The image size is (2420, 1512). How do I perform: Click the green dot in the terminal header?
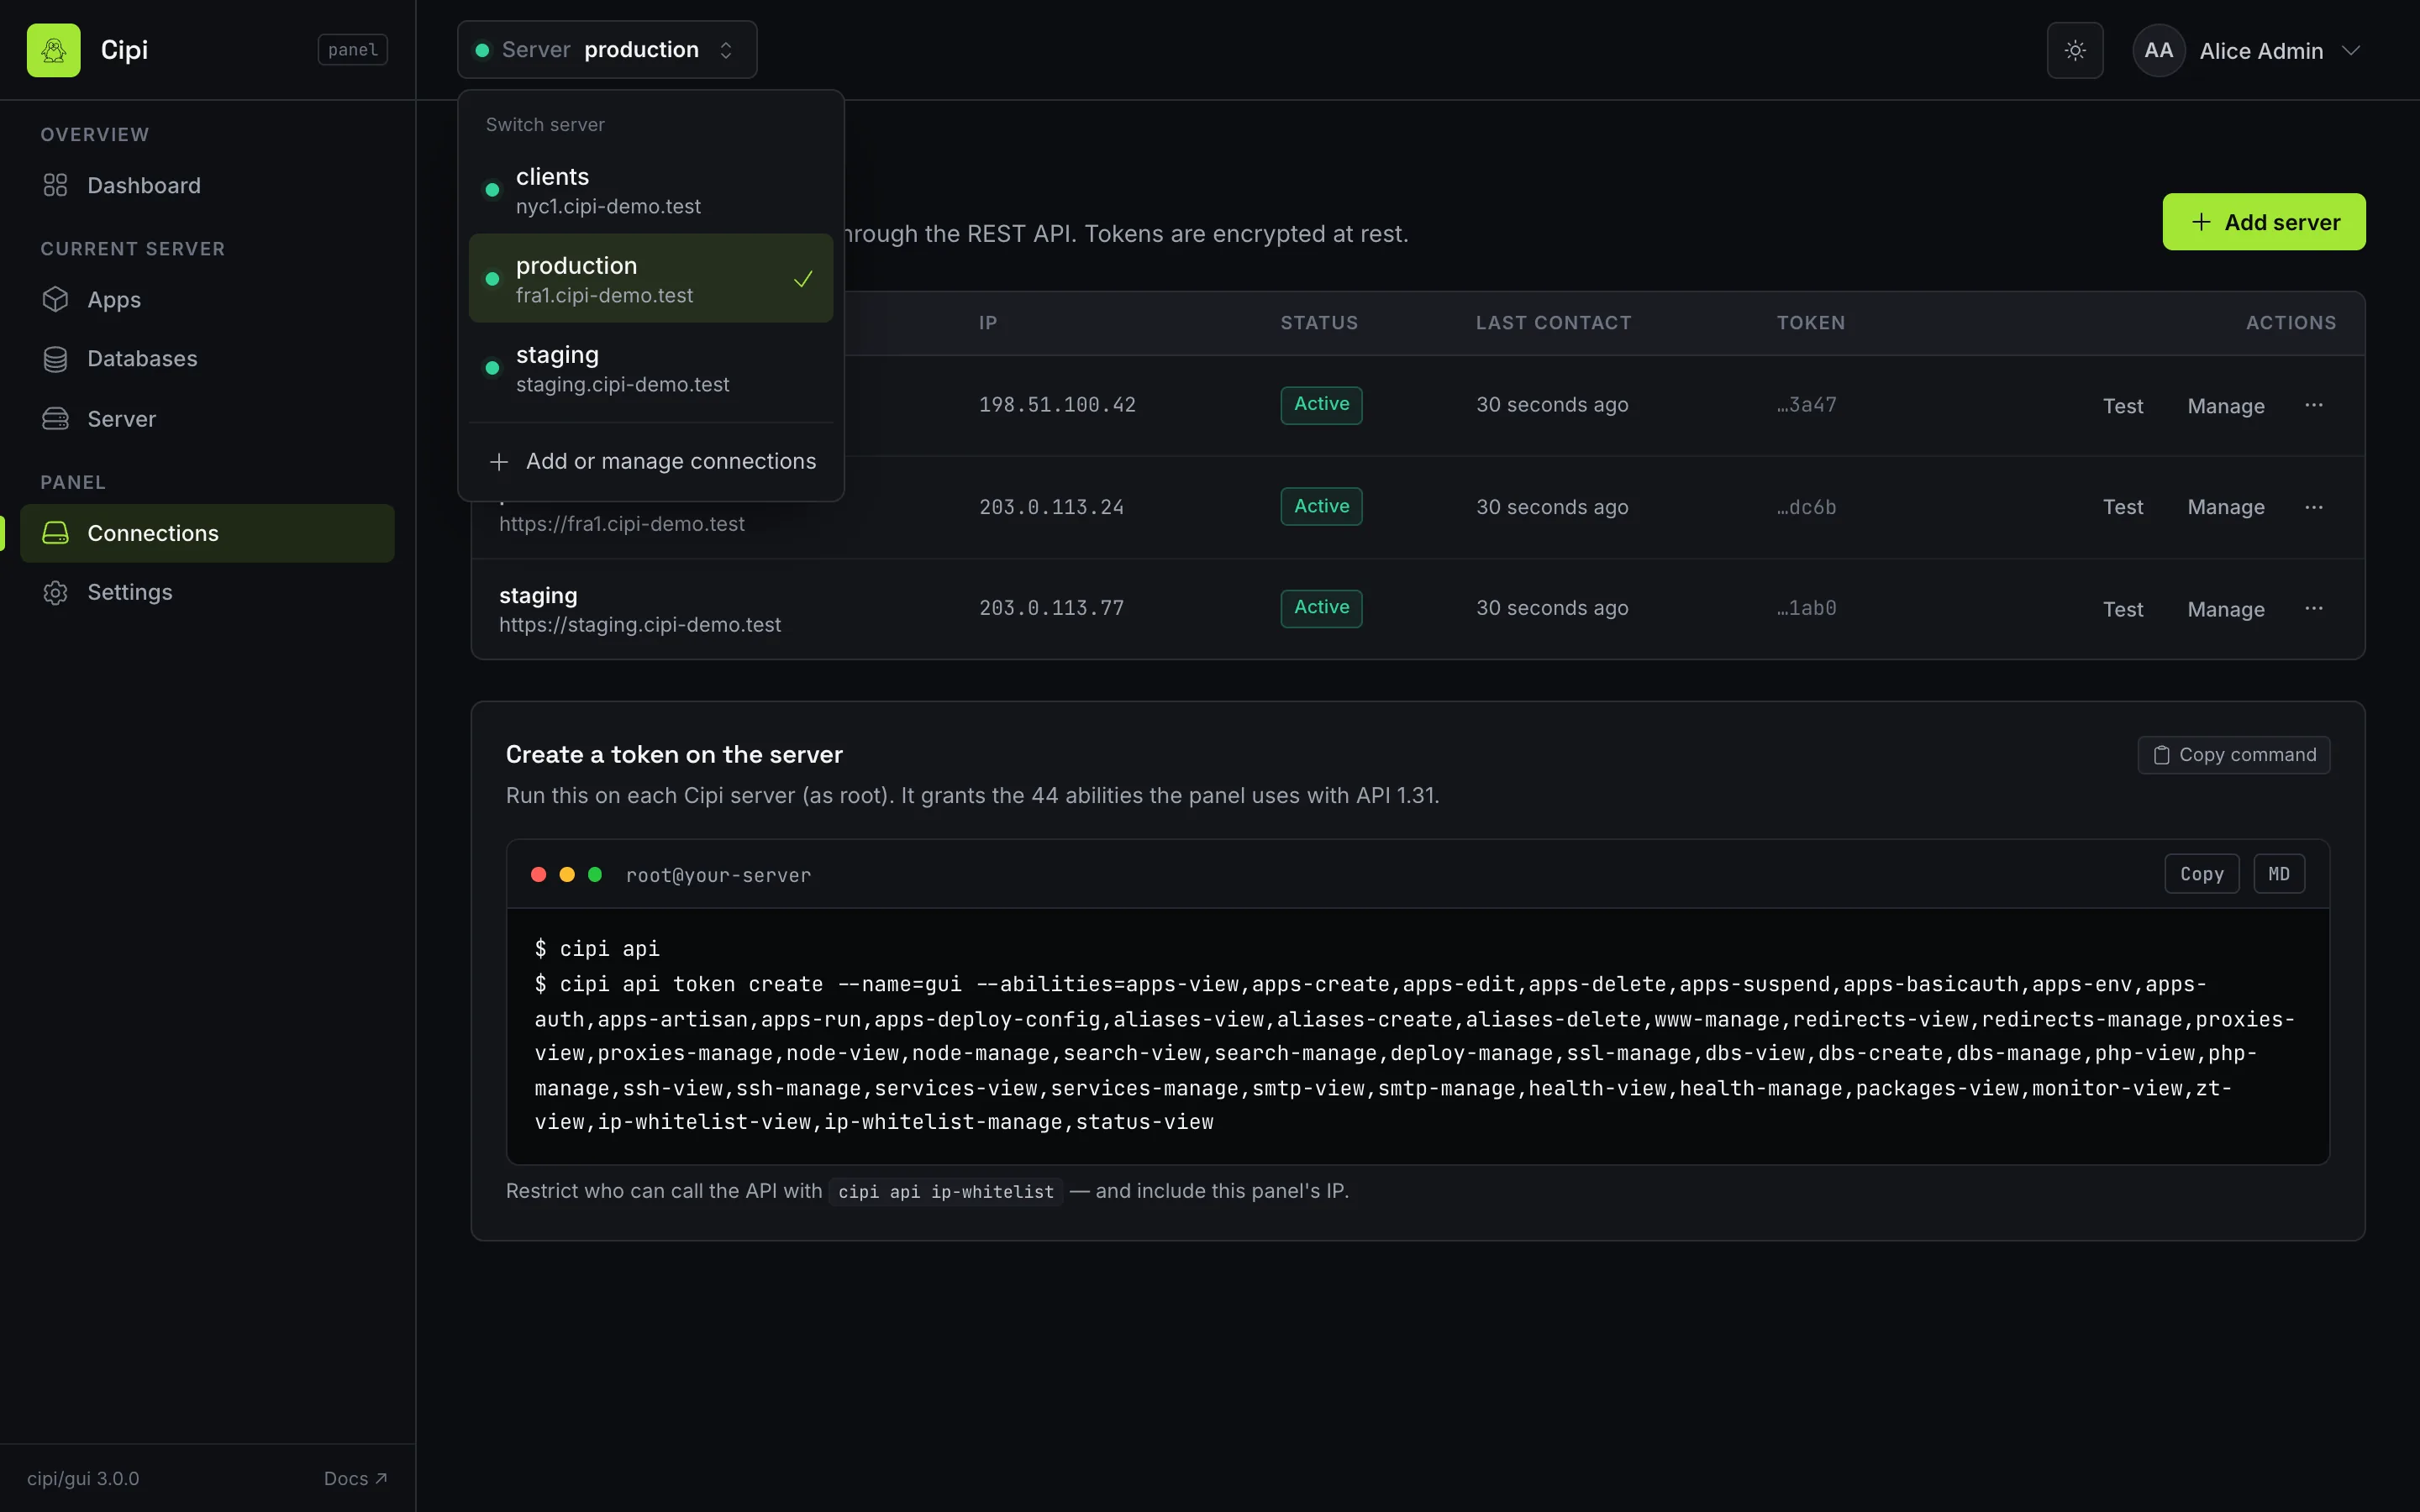pos(595,875)
